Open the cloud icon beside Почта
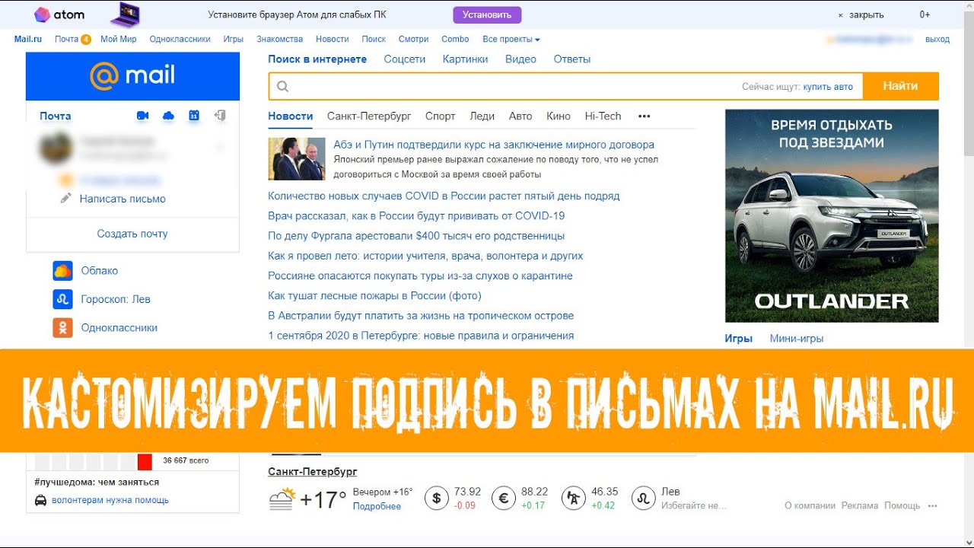This screenshot has width=974, height=548. click(x=168, y=116)
